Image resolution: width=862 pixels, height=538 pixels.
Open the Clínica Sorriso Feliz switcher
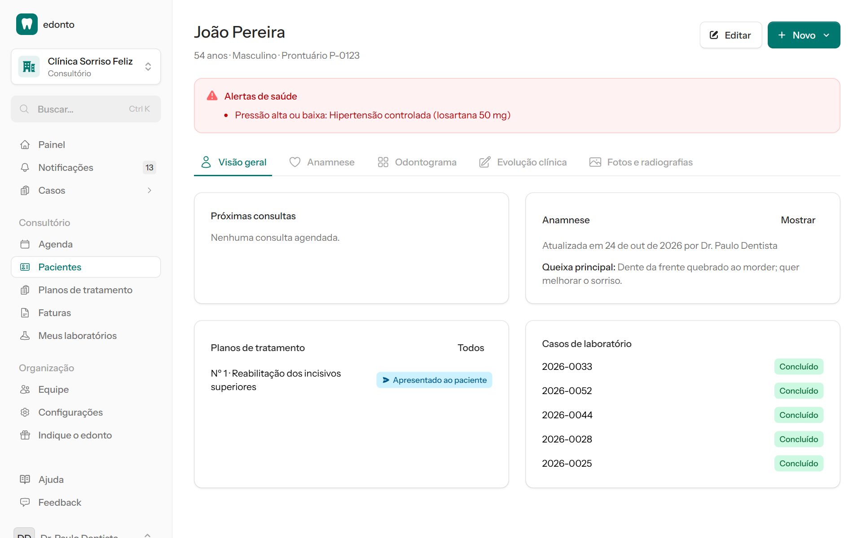86,67
